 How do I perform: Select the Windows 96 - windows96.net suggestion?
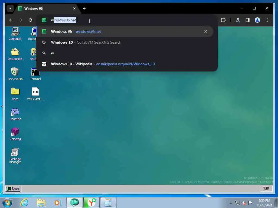[x=125, y=31]
